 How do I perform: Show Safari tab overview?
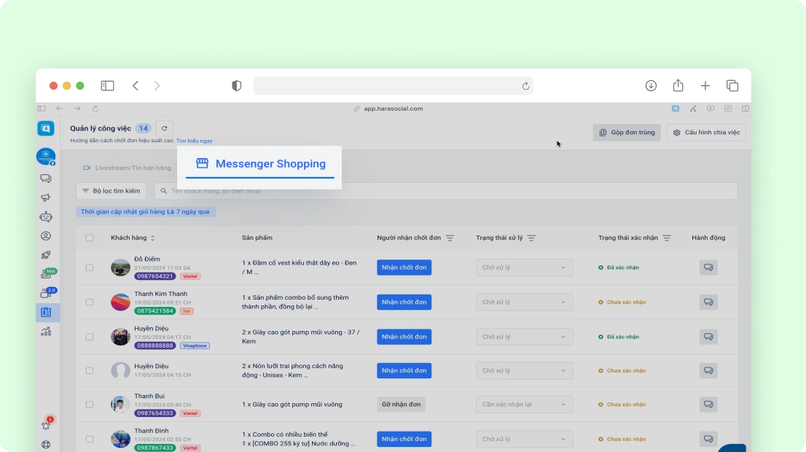pos(732,86)
